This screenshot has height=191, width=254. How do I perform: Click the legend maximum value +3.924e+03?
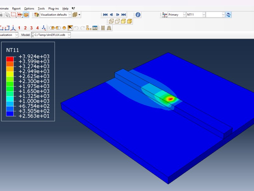tap(34, 57)
